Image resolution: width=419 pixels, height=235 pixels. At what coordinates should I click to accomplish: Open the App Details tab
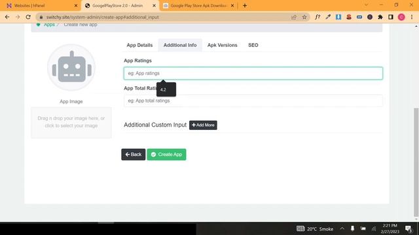coord(139,45)
